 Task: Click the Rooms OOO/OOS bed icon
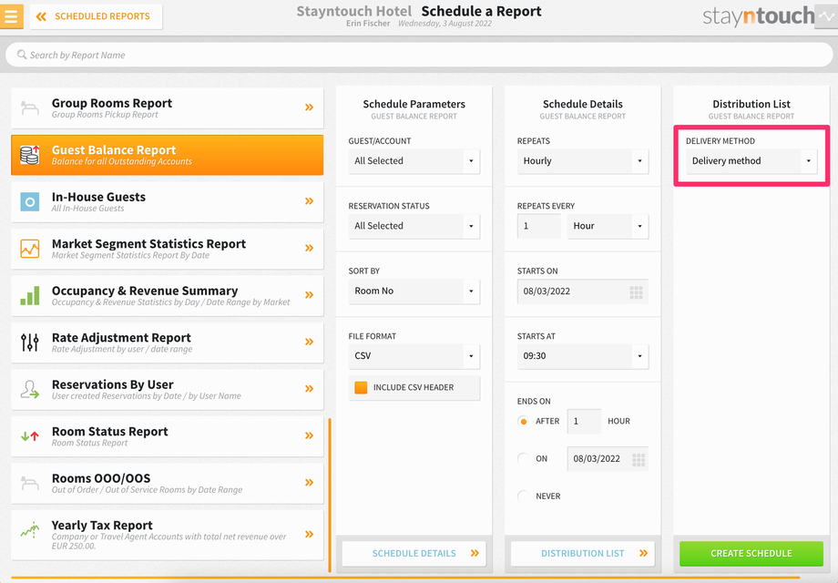(x=30, y=483)
